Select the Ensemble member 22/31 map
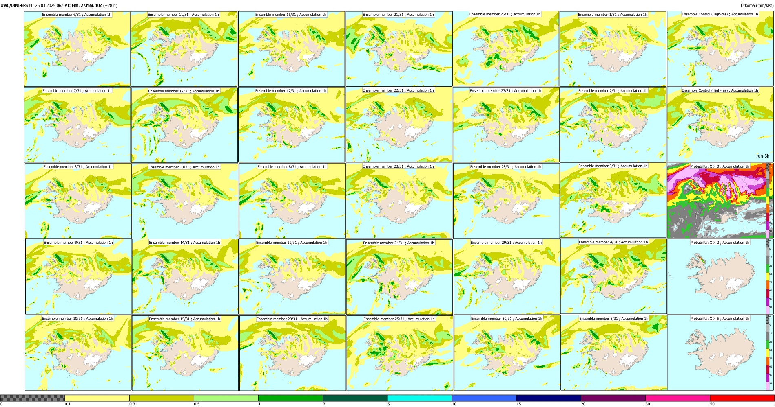775x407 pixels. 399,125
